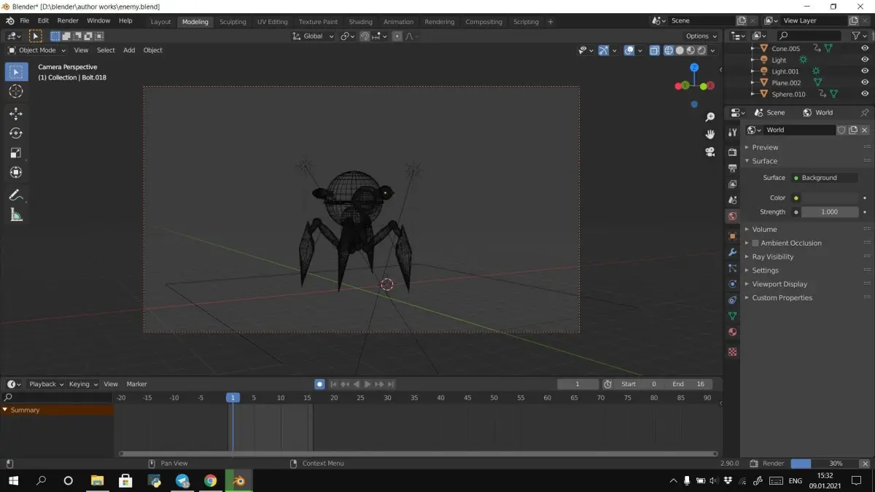The image size is (875, 492).
Task: Click the Options button in header
Action: [x=701, y=36]
